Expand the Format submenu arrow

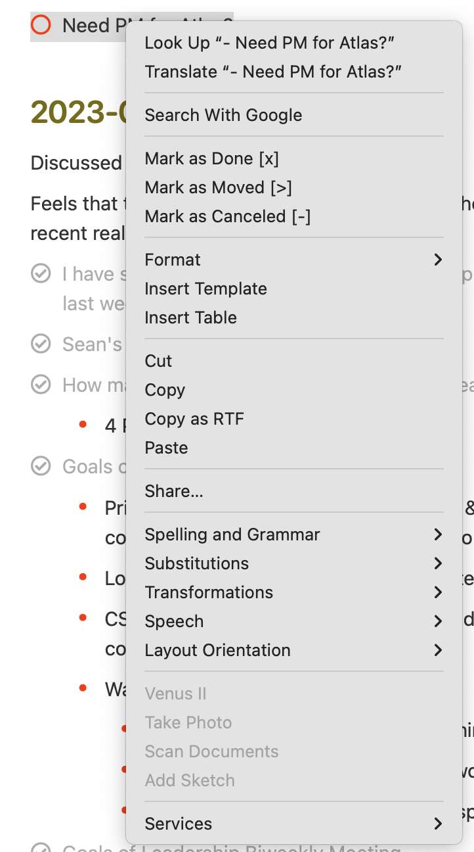[438, 260]
